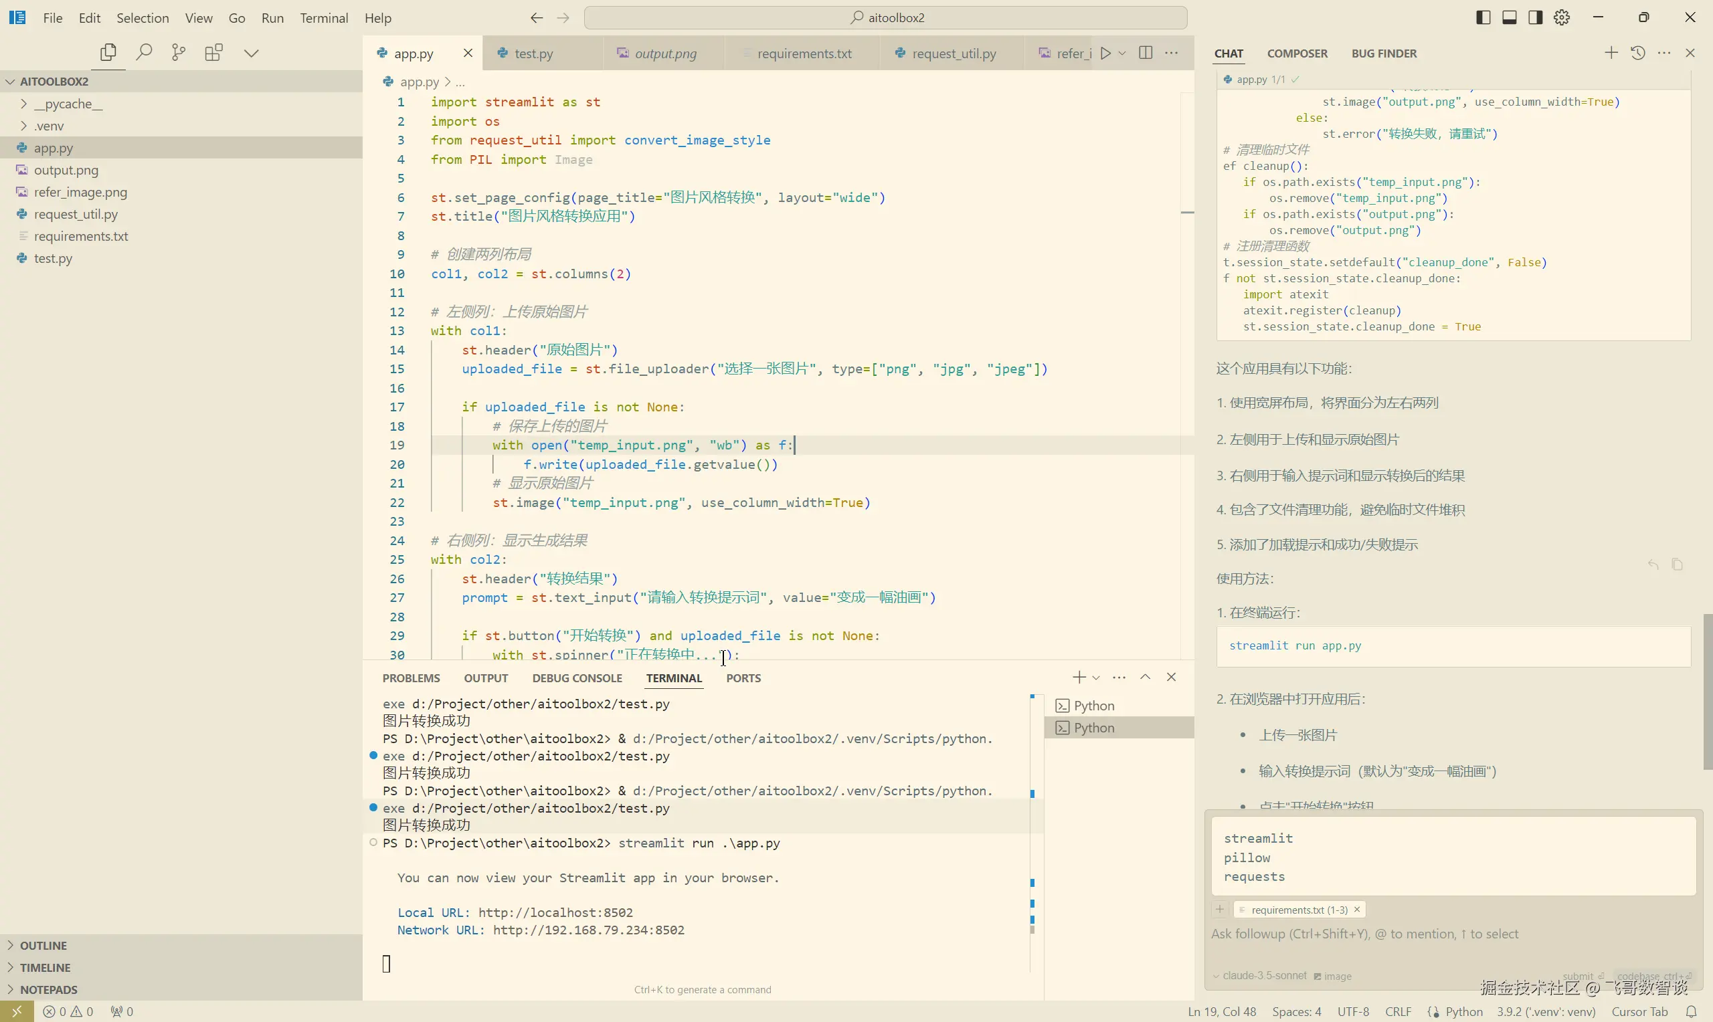This screenshot has height=1022, width=1713.
Task: Split the editor right
Action: (1146, 53)
